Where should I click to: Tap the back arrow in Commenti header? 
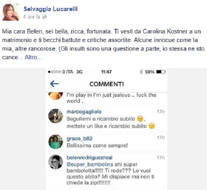click(55, 84)
